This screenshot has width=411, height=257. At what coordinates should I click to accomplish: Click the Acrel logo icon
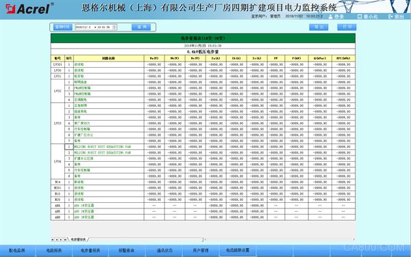[10, 9]
